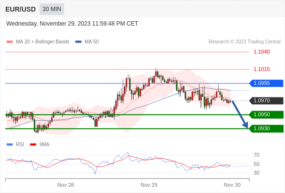Select the pink MA 20 Bollinger swatch
The image size is (285, 193).
tap(10, 42)
